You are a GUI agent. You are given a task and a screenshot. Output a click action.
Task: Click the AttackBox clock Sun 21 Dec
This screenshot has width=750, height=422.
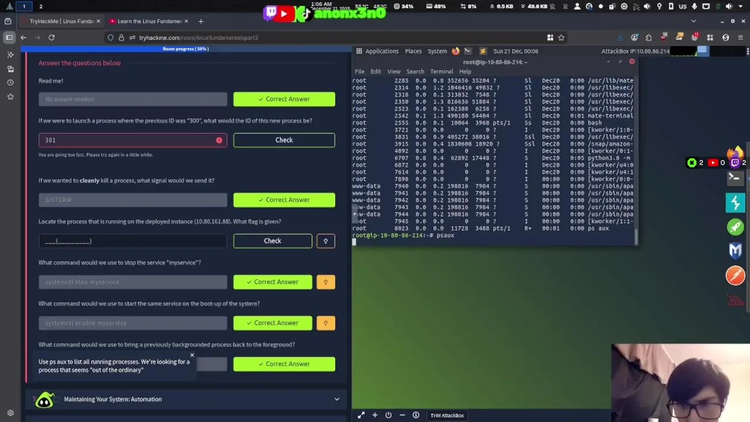[x=516, y=51]
